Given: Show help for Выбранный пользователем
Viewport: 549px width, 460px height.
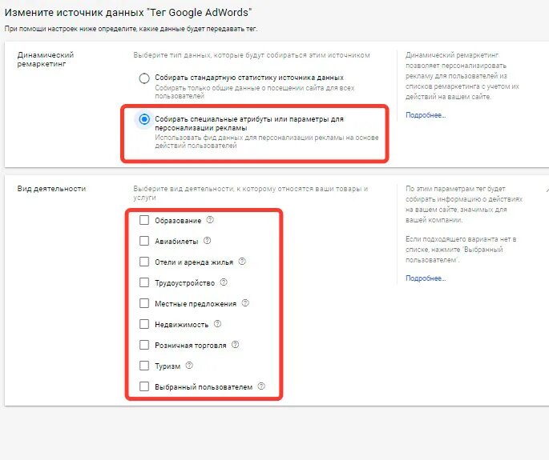Looking at the screenshot, I should pos(260,386).
